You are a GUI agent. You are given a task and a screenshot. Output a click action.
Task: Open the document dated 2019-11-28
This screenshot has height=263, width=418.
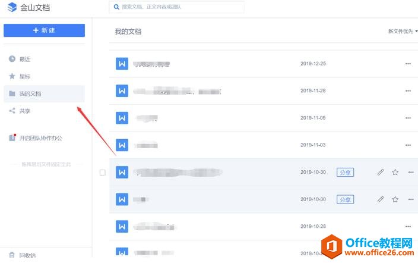(264, 91)
